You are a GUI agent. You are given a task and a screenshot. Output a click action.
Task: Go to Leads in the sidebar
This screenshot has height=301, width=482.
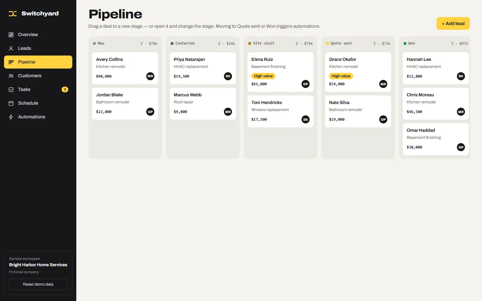(x=38, y=48)
